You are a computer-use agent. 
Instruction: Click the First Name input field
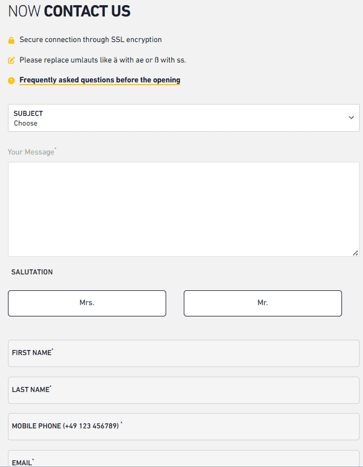tap(183, 353)
